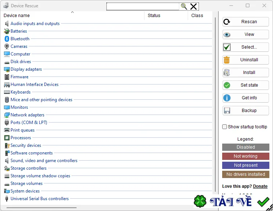The height and width of the screenshot is (211, 273).
Task: Click the View eye button
Action: [245, 34]
